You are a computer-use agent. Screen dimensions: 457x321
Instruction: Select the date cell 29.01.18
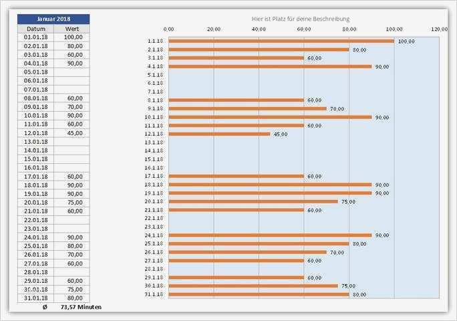[x=36, y=281]
